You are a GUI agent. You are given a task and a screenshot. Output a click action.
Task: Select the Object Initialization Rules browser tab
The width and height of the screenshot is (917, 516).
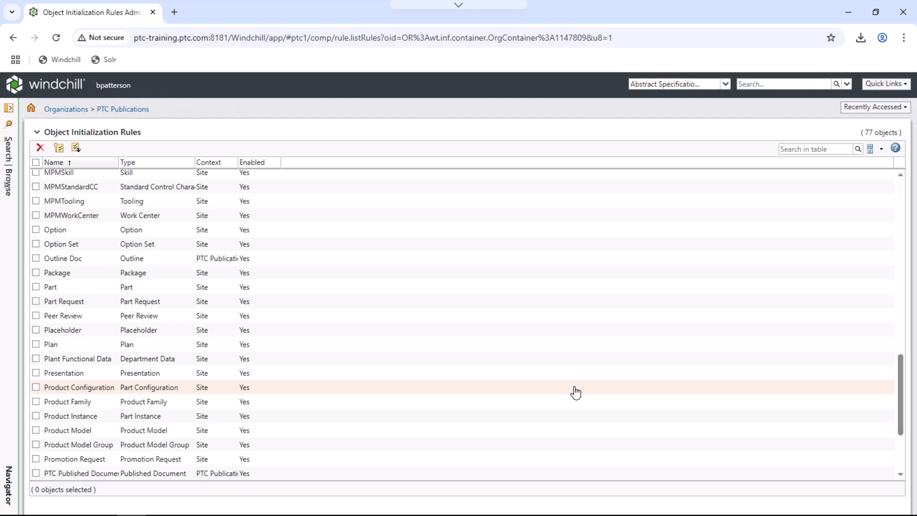coord(93,12)
